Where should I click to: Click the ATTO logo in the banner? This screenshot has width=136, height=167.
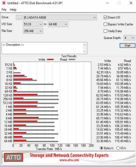(14, 157)
